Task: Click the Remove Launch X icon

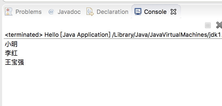Action: pos(219,25)
